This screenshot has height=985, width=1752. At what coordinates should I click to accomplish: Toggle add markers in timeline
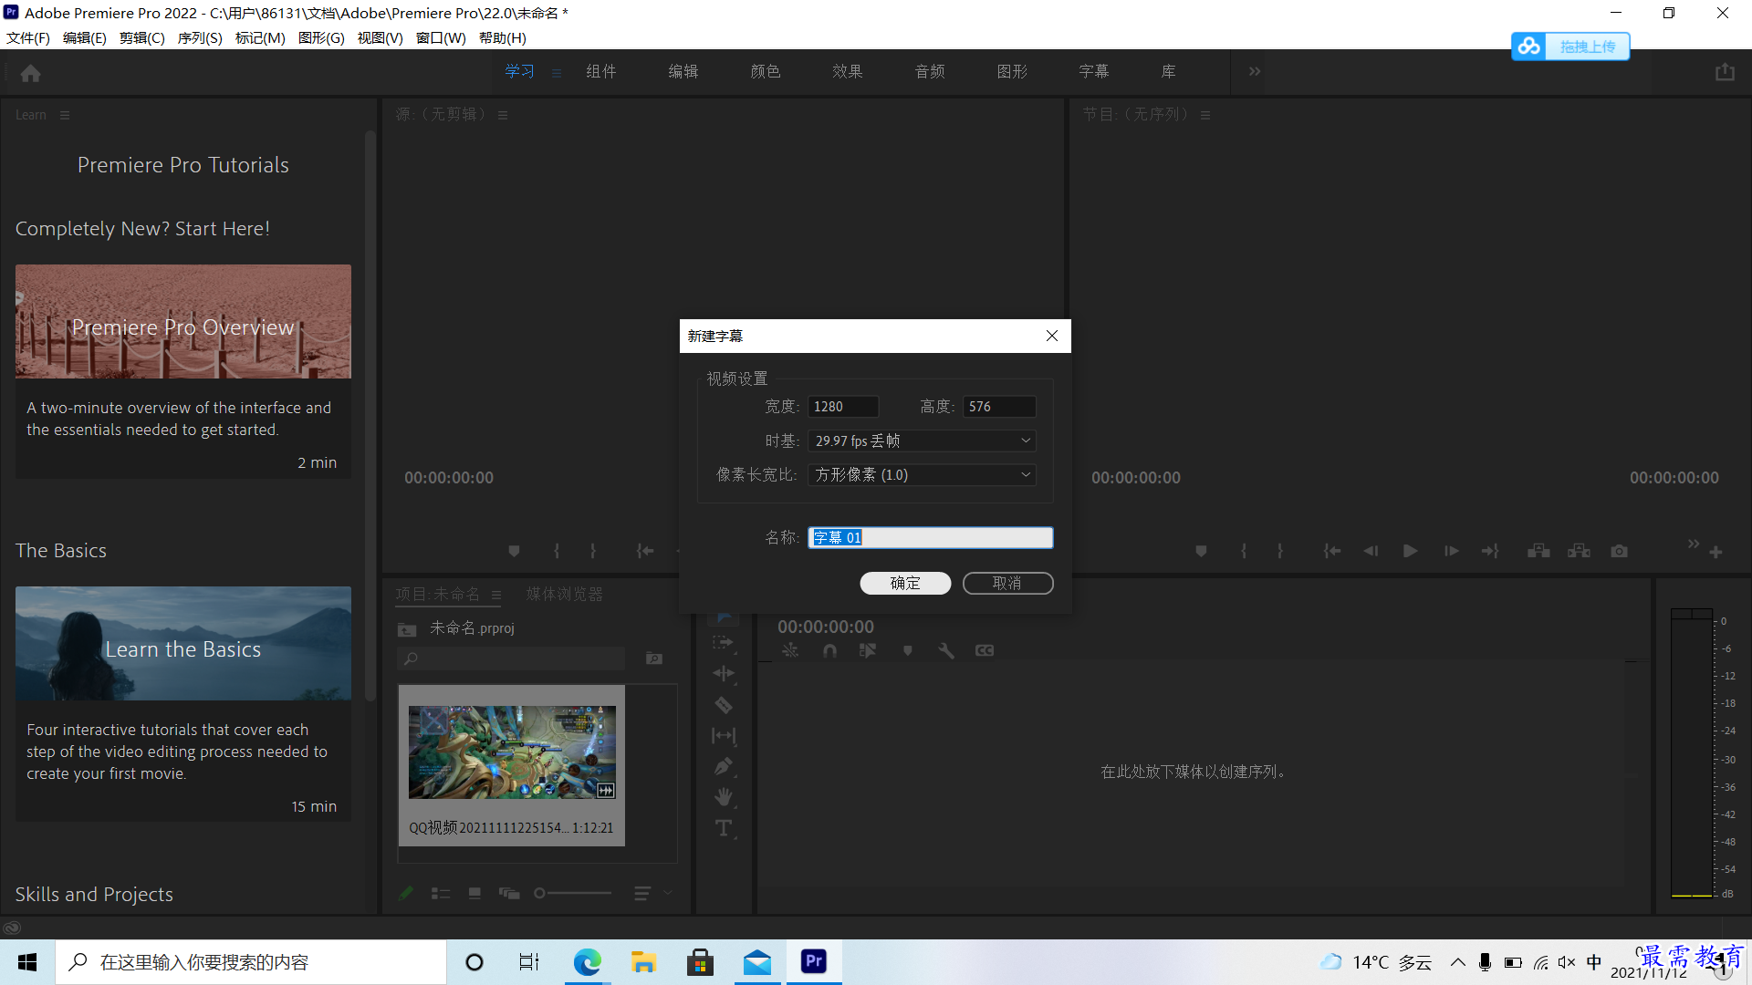(907, 650)
